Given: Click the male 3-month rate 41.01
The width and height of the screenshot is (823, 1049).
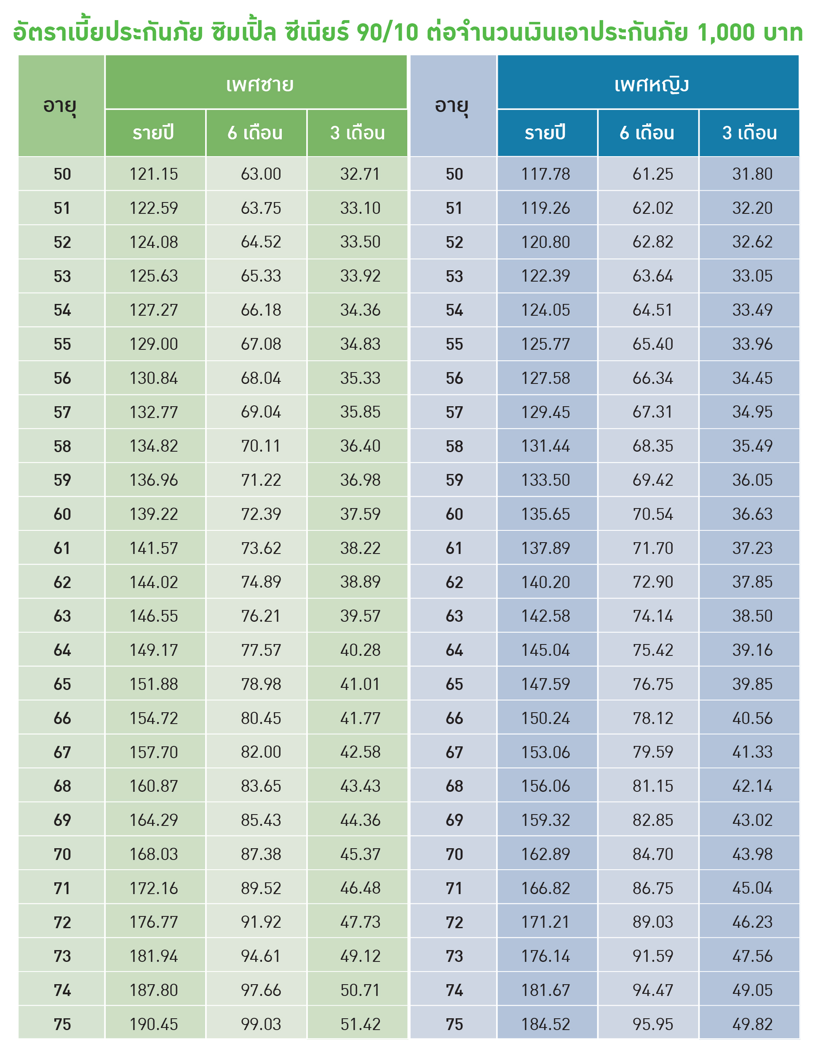Looking at the screenshot, I should pos(360,684).
